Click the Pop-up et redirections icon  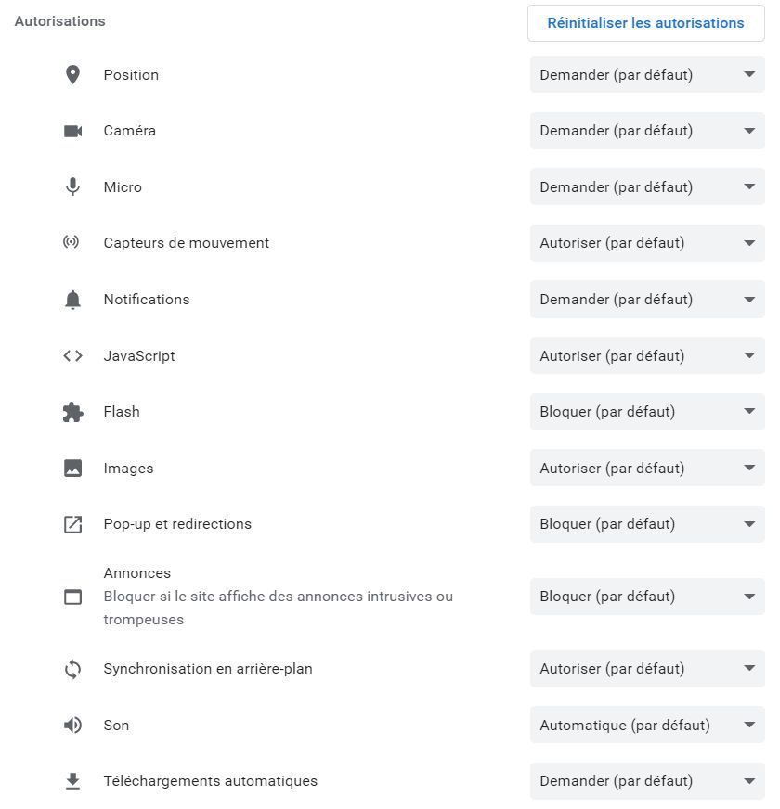(x=72, y=524)
